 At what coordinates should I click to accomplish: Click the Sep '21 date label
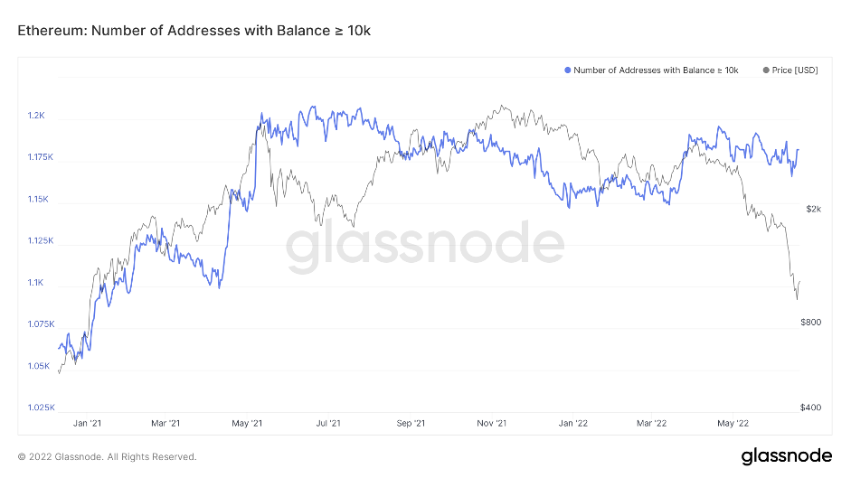coord(411,422)
